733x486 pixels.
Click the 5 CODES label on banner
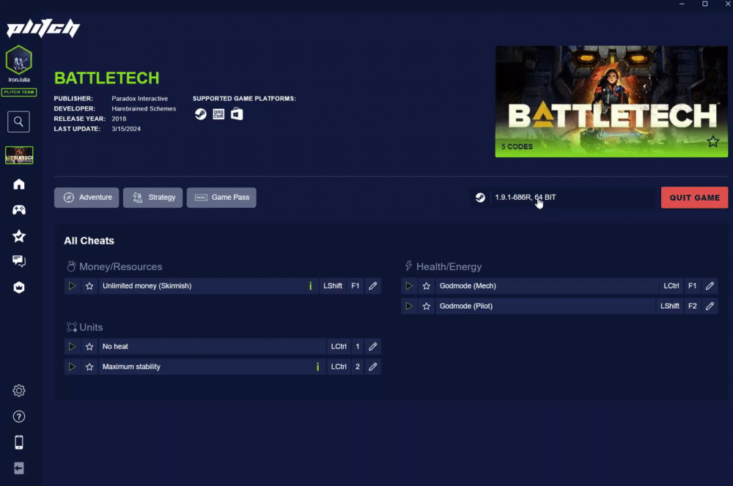pyautogui.click(x=517, y=146)
